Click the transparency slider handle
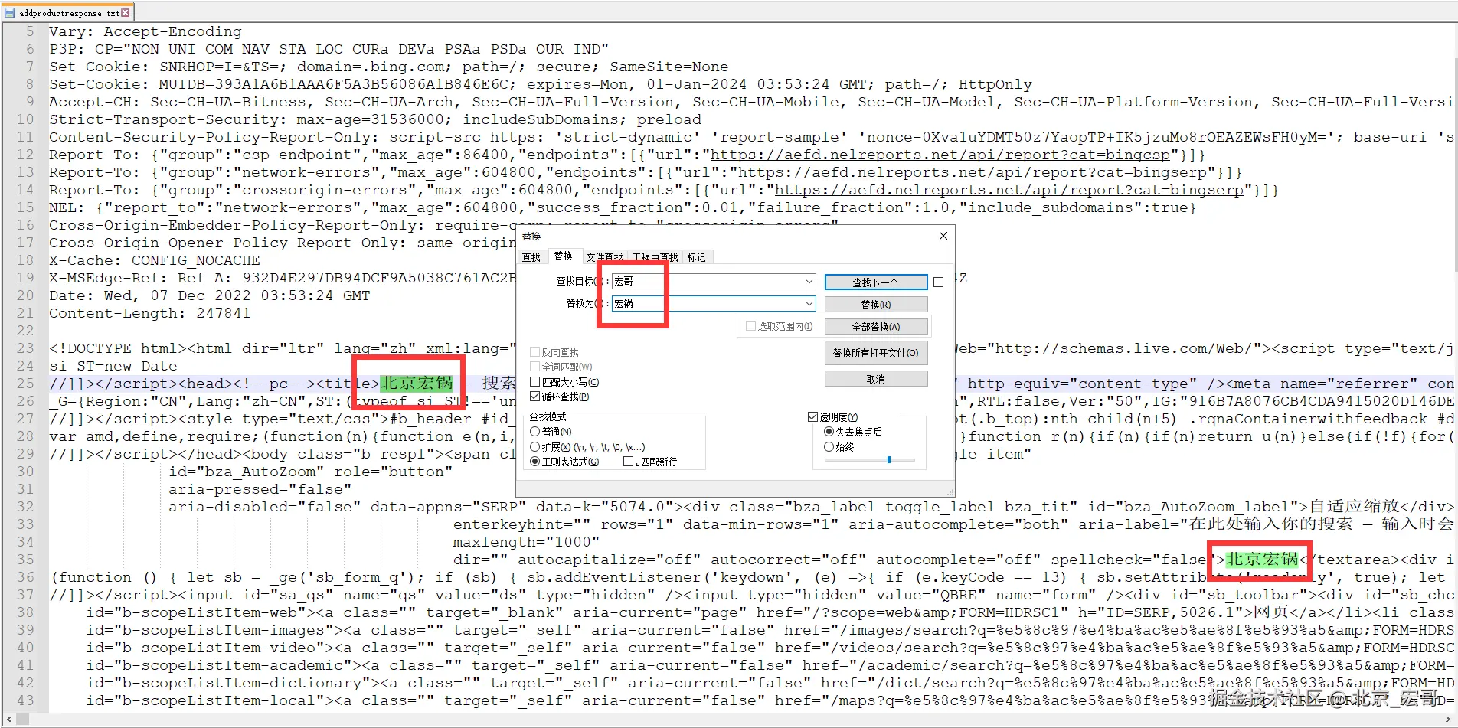This screenshot has width=1458, height=728. click(x=889, y=460)
